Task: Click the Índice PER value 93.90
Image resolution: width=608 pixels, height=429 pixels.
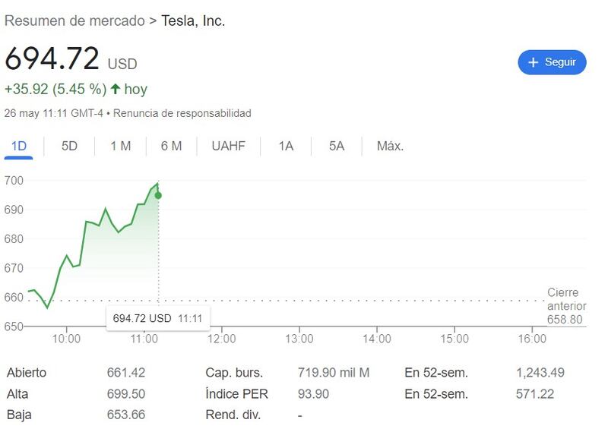Action: (313, 394)
